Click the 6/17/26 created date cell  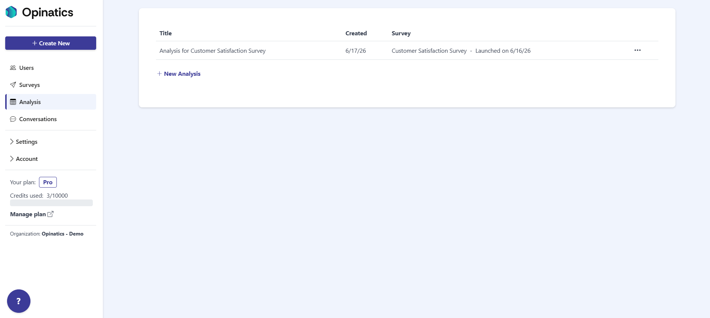(x=356, y=51)
